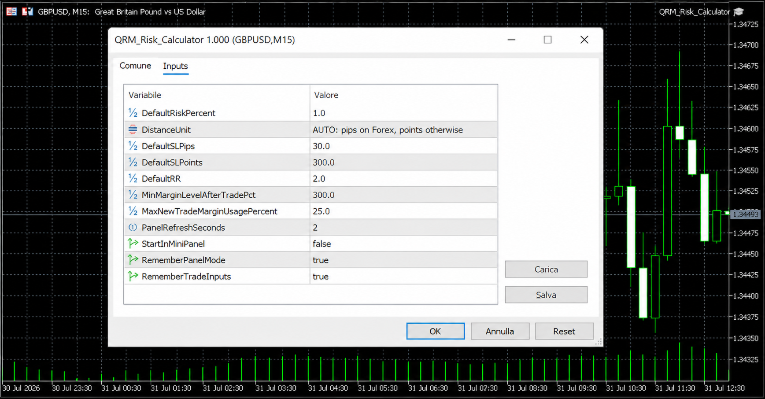
Task: Save inputs with Salva button
Action: [x=546, y=295]
